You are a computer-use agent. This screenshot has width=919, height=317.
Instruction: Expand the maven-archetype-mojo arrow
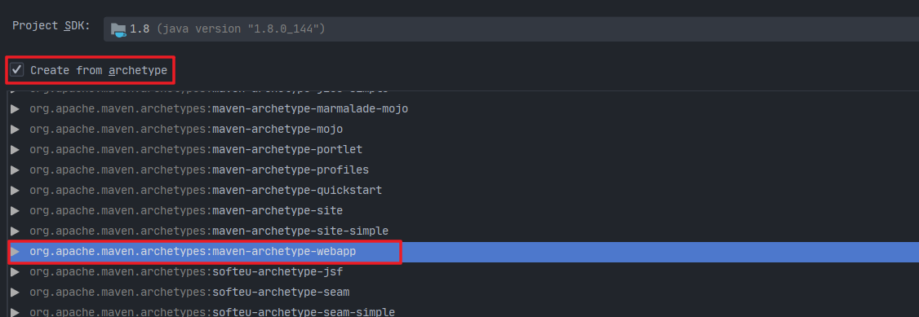tap(16, 130)
